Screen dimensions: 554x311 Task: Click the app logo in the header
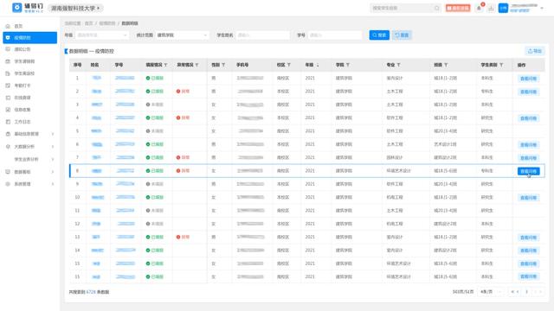(17, 8)
